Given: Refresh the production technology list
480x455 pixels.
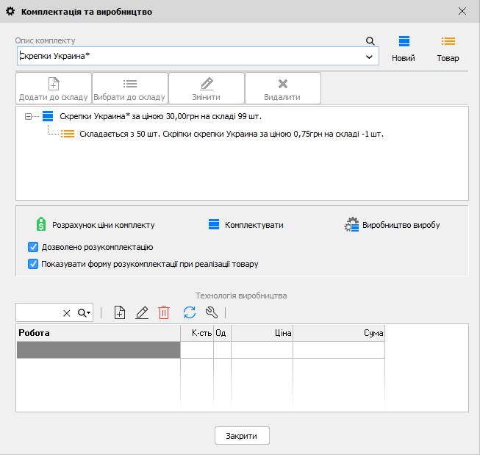Looking at the screenshot, I should [189, 312].
